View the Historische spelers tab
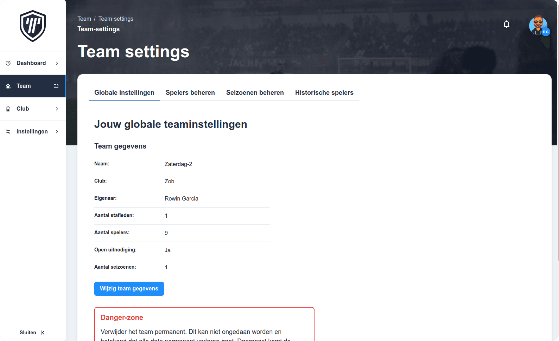This screenshot has height=341, width=559. [x=324, y=92]
